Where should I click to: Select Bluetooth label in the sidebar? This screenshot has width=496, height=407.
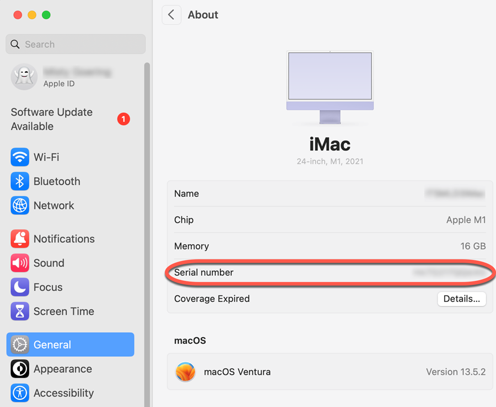click(57, 181)
